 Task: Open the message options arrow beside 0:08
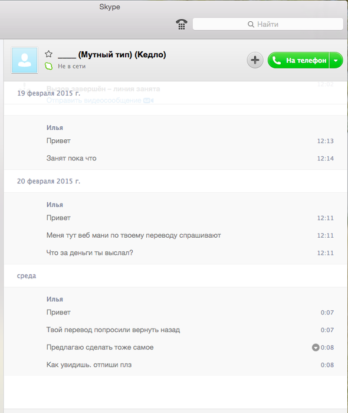coord(316,348)
